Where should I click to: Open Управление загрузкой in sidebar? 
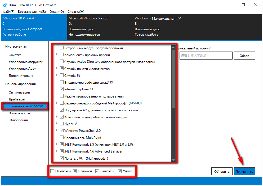coord(26,62)
